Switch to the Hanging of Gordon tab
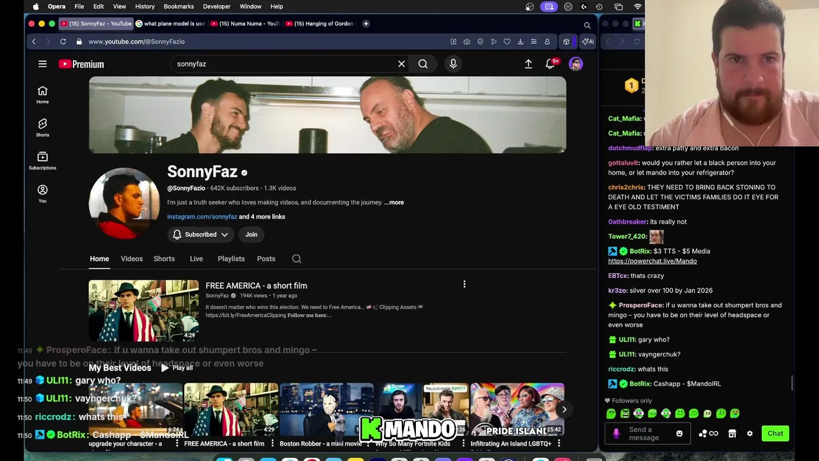This screenshot has height=461, width=819. pyautogui.click(x=320, y=24)
